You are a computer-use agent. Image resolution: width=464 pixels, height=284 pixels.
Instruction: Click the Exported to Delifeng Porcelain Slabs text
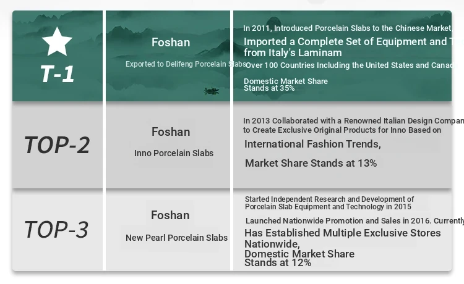186,64
